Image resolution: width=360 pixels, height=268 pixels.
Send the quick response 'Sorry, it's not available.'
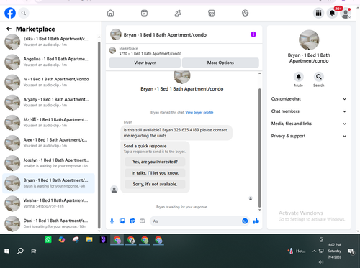coord(155,184)
